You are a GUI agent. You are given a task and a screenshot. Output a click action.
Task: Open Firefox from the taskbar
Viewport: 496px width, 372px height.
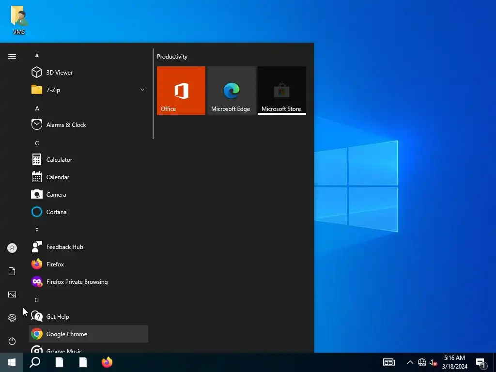pyautogui.click(x=107, y=362)
